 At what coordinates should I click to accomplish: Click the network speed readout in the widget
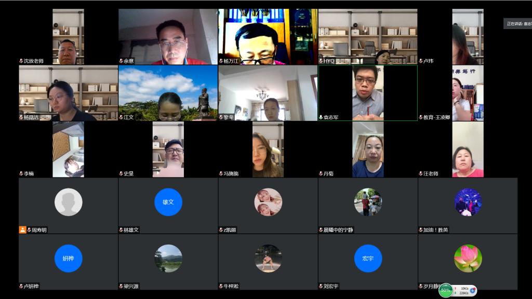point(463,290)
